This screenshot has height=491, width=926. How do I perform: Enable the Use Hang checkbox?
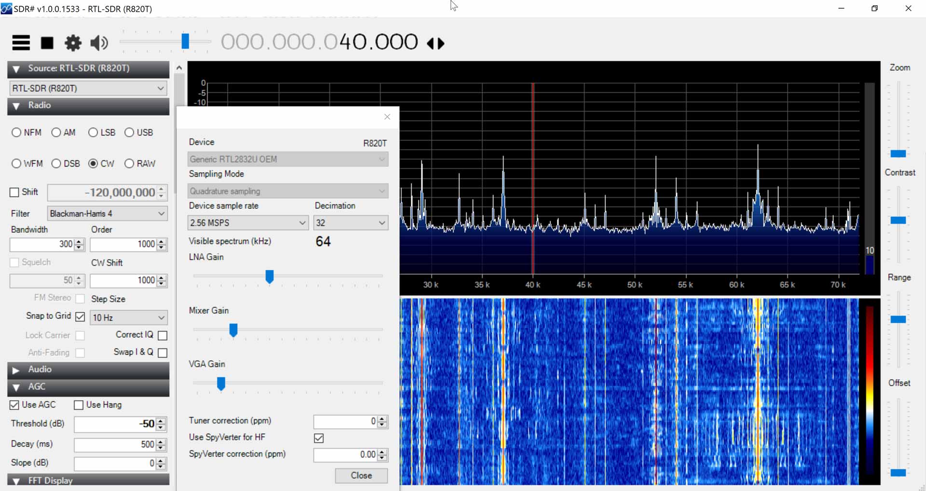tap(79, 405)
